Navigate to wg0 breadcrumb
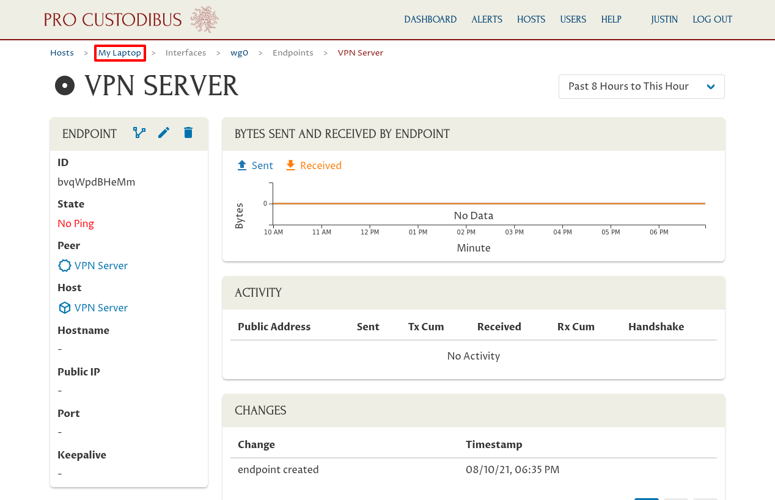 tap(239, 53)
